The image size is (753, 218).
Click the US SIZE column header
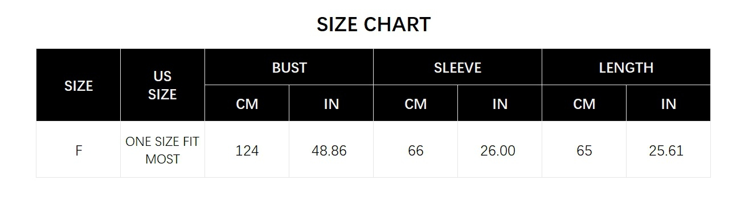click(x=162, y=85)
